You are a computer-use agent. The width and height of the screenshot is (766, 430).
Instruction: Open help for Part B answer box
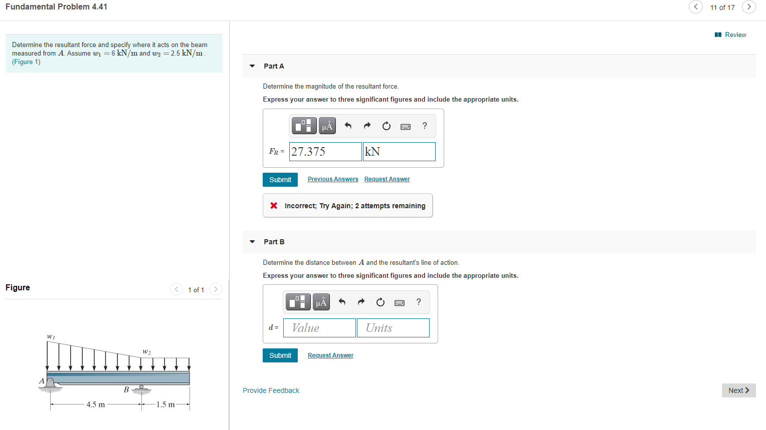point(419,302)
